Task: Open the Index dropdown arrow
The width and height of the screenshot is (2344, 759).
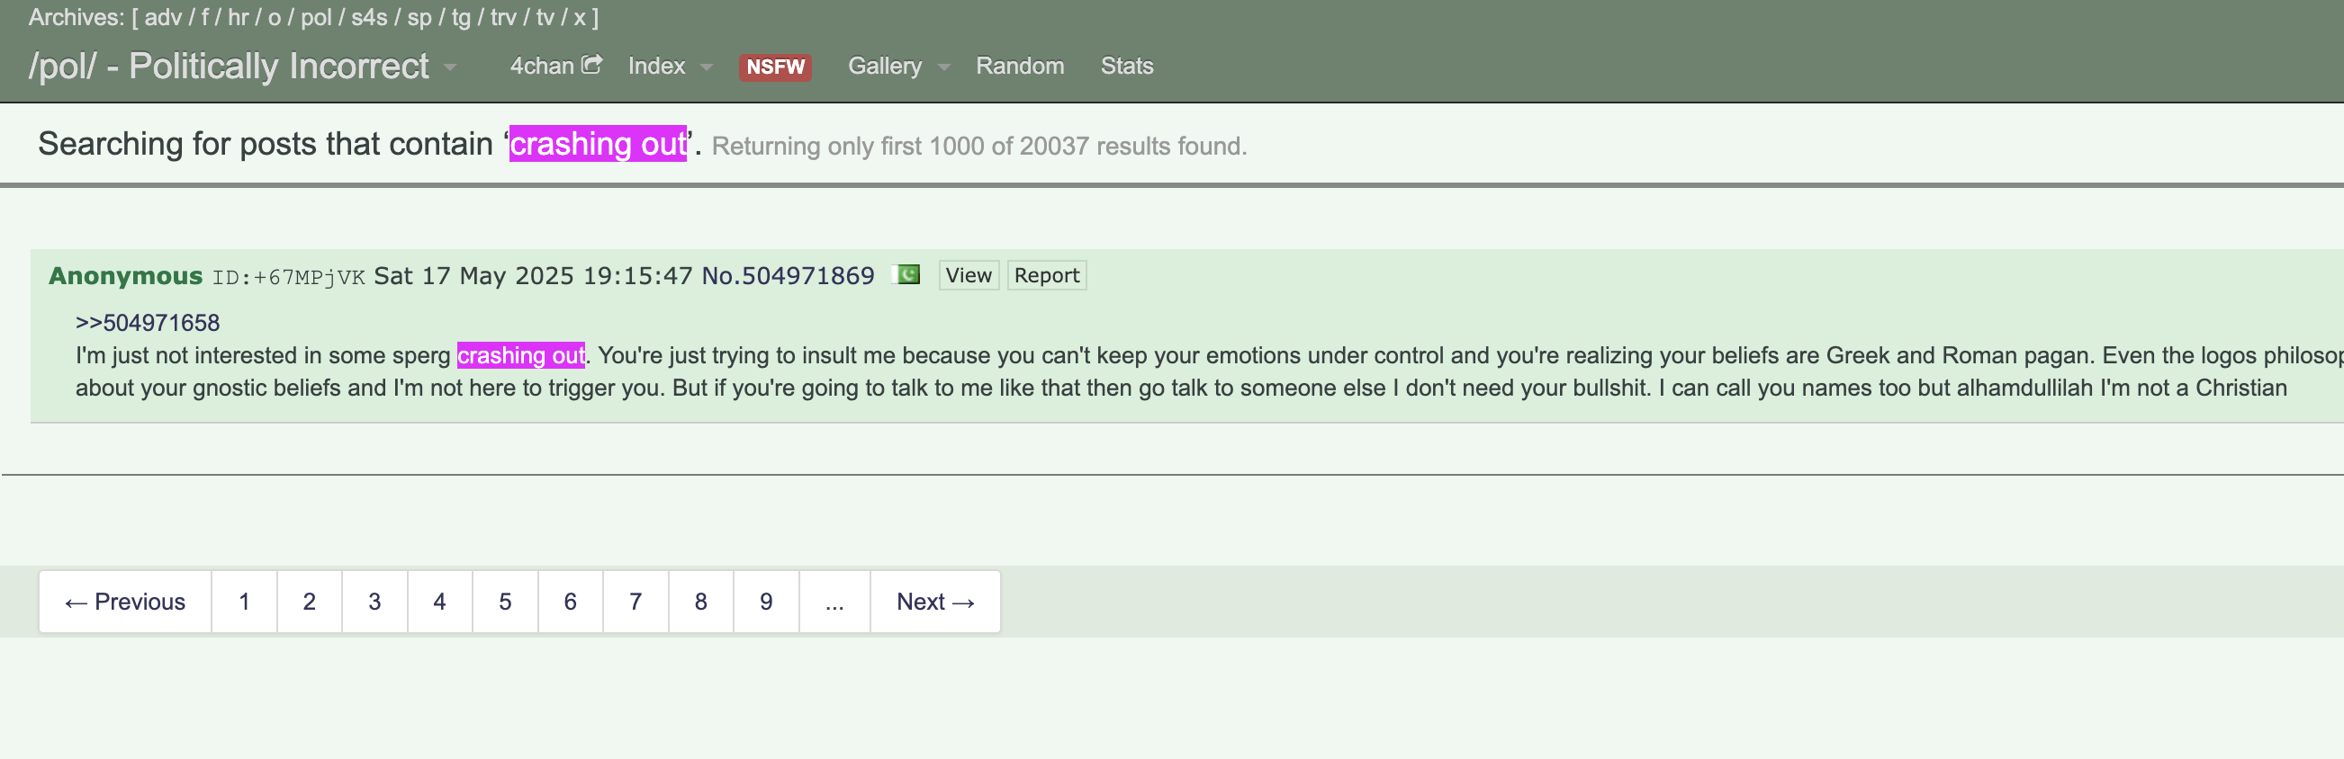Action: coord(706,67)
